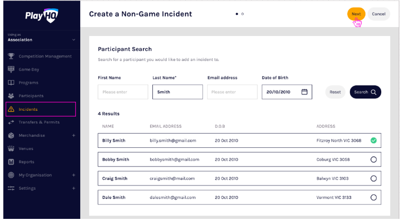
Task: Open Transfers & Permits menu item
Action: pos(39,122)
